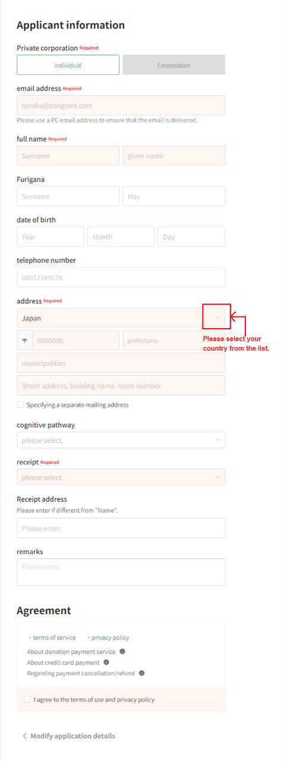Tick the agree to terms and privacy policy checkbox
The image size is (281, 761).
pos(27,700)
